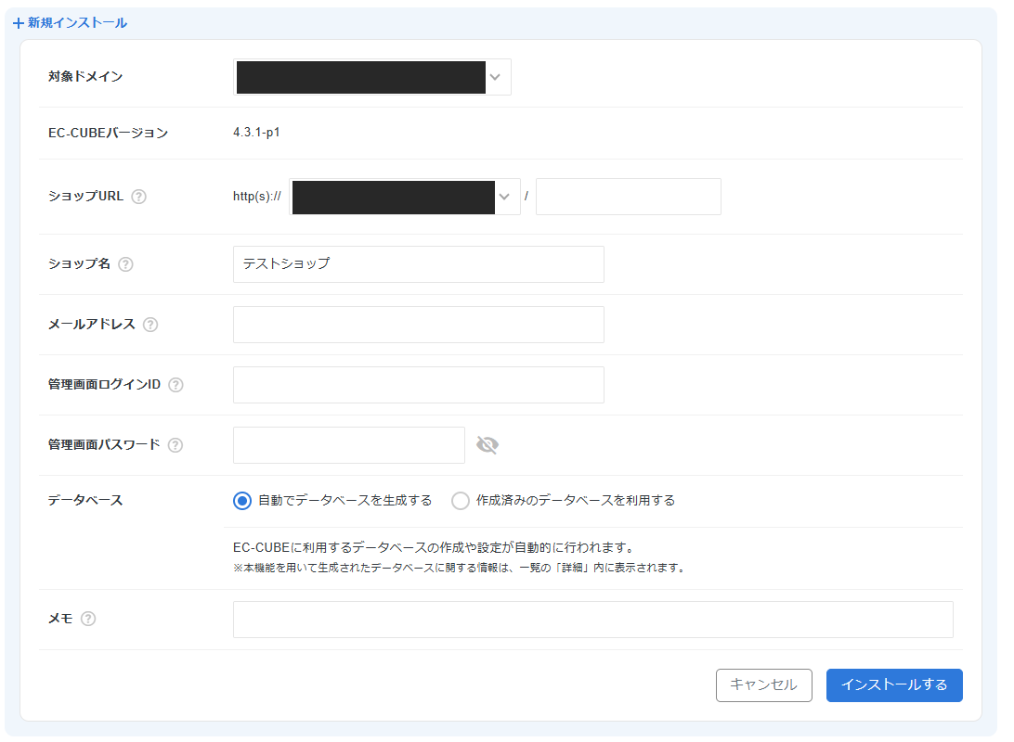
Task: Focus the メールアドレス input field
Action: tap(419, 325)
